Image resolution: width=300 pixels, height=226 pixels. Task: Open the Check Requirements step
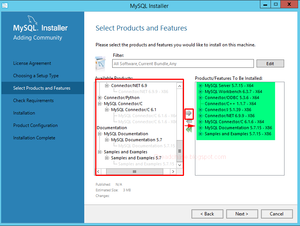tap(33, 101)
